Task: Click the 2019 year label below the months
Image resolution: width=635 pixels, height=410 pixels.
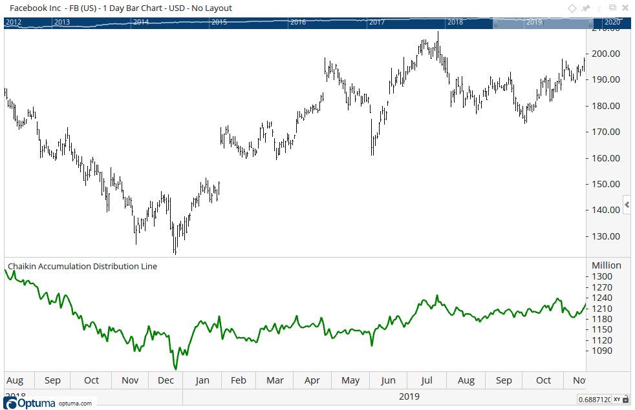Action: click(x=409, y=396)
